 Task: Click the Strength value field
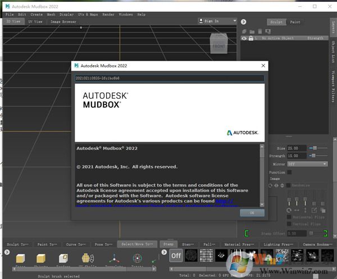point(297,156)
